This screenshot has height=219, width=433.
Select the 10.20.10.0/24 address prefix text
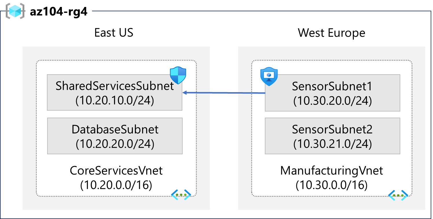(x=115, y=100)
